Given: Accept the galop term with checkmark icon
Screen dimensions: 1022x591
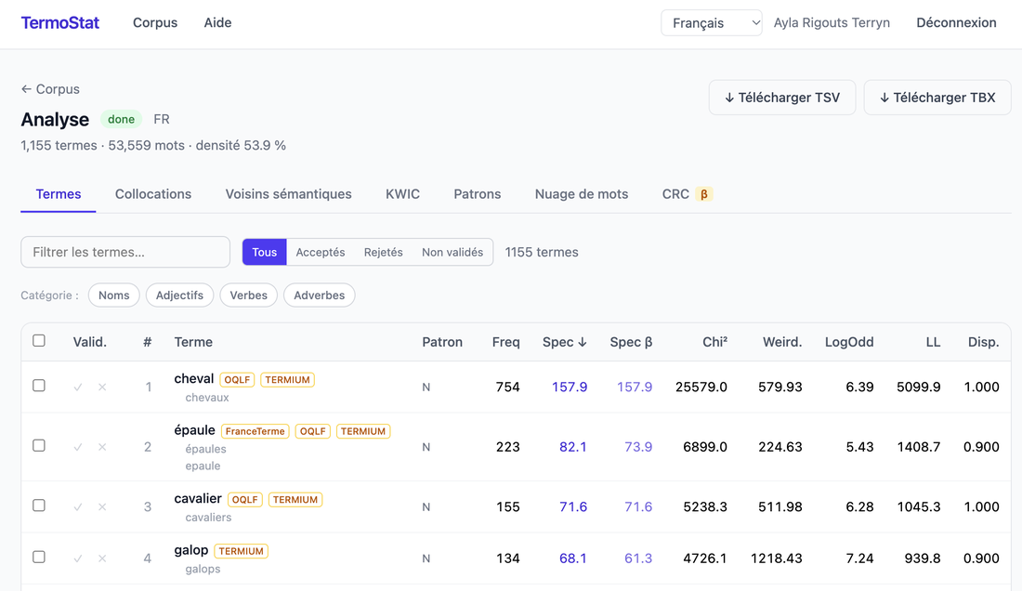Looking at the screenshot, I should [x=77, y=558].
